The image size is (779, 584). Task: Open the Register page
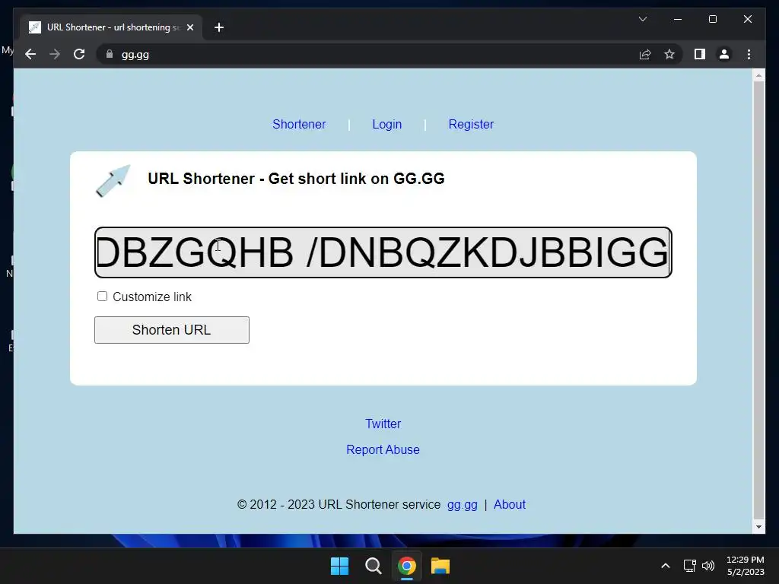pos(471,124)
